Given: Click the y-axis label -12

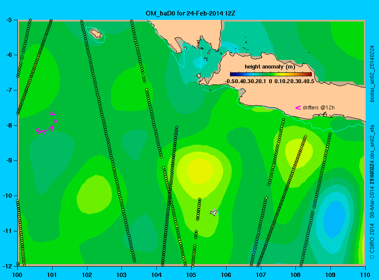Looking at the screenshot, I should pos(6,266).
